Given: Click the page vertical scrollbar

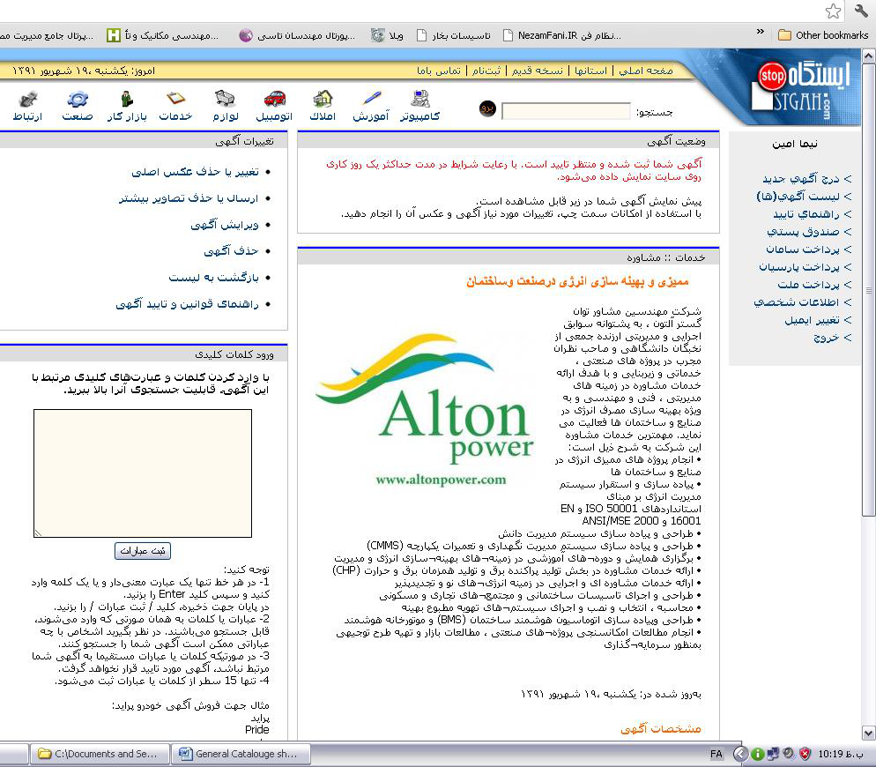Looking at the screenshot, I should (x=870, y=397).
